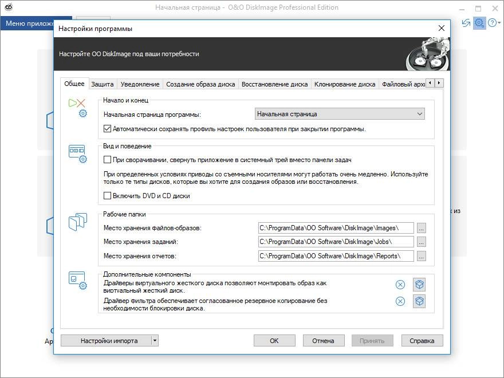This screenshot has height=378, width=504.
Task: Install virtual hard disk driver (box icon)
Action: point(419,285)
